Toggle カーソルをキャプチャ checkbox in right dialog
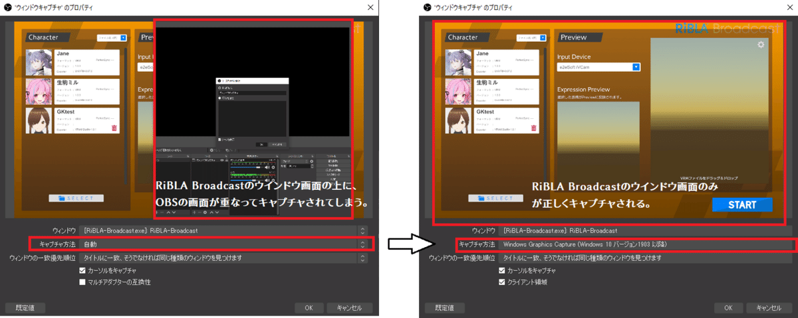The image size is (798, 318). [x=503, y=271]
